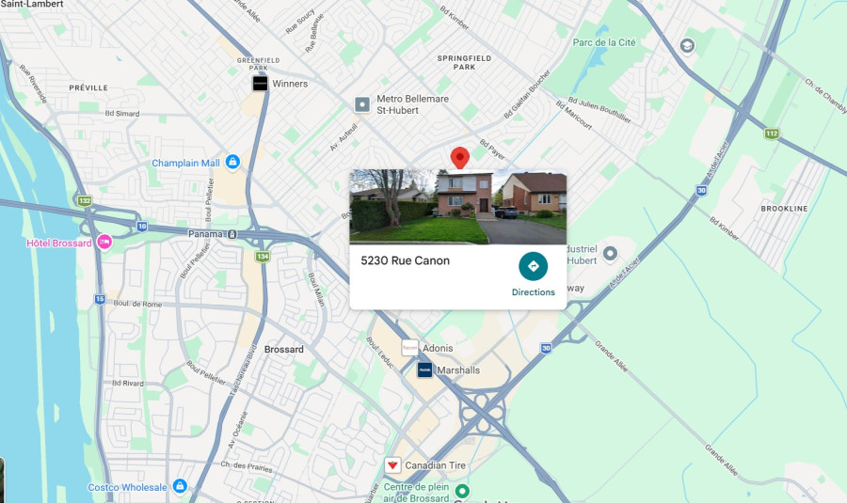Screen dimensions: 847x503
Task: Select the Panama transit station icon
Action: click(232, 234)
